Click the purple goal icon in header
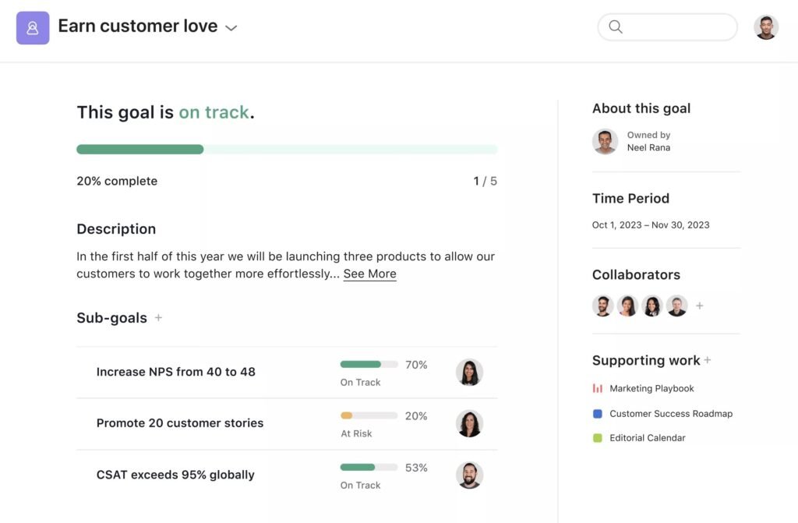Viewport: 798px width, 523px height. (33, 28)
